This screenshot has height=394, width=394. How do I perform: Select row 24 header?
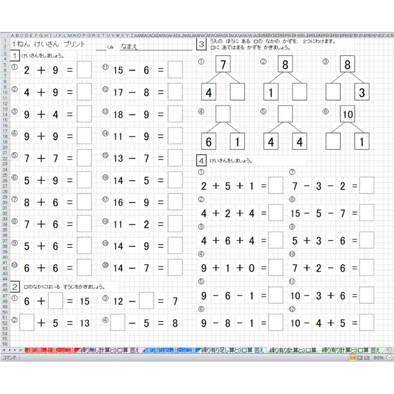5,169
